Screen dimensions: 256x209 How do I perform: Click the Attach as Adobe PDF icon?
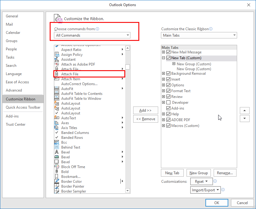point(57,64)
